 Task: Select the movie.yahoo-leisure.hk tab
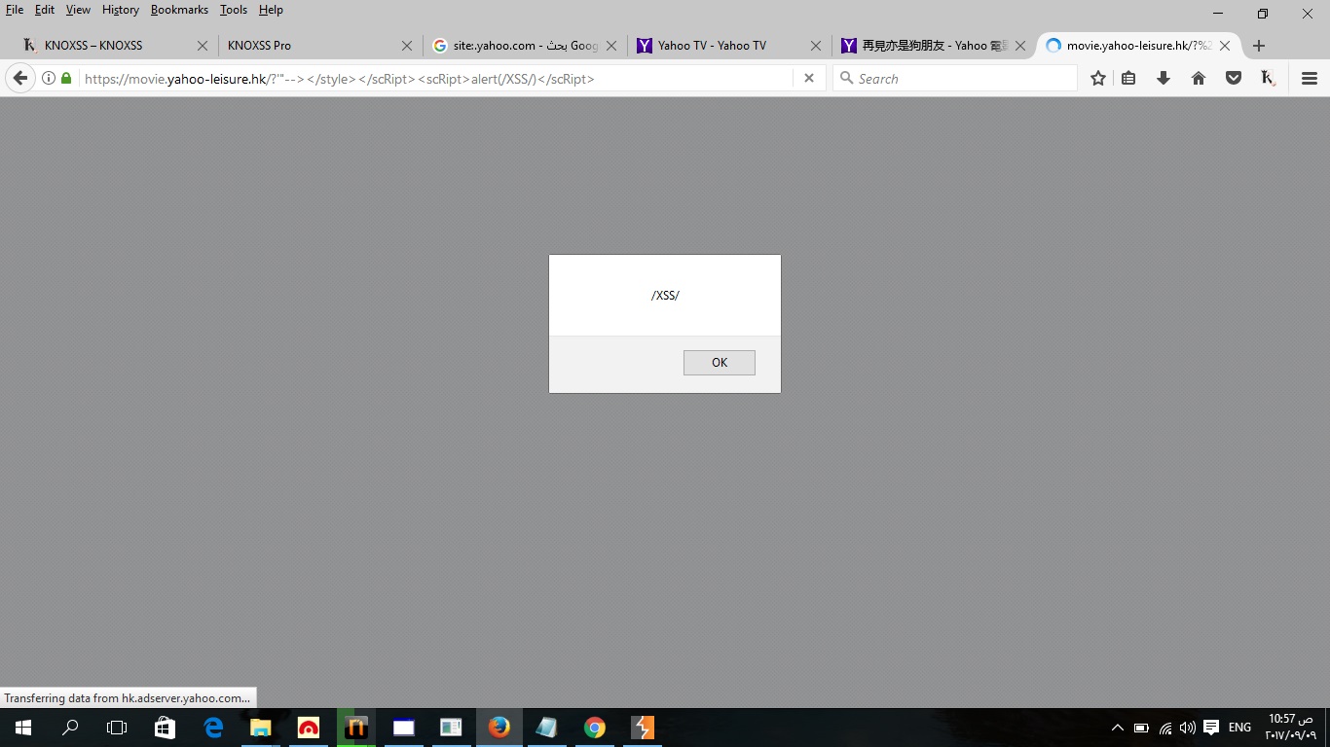[1138, 46]
